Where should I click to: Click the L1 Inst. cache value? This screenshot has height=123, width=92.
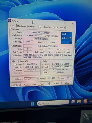click(61, 67)
